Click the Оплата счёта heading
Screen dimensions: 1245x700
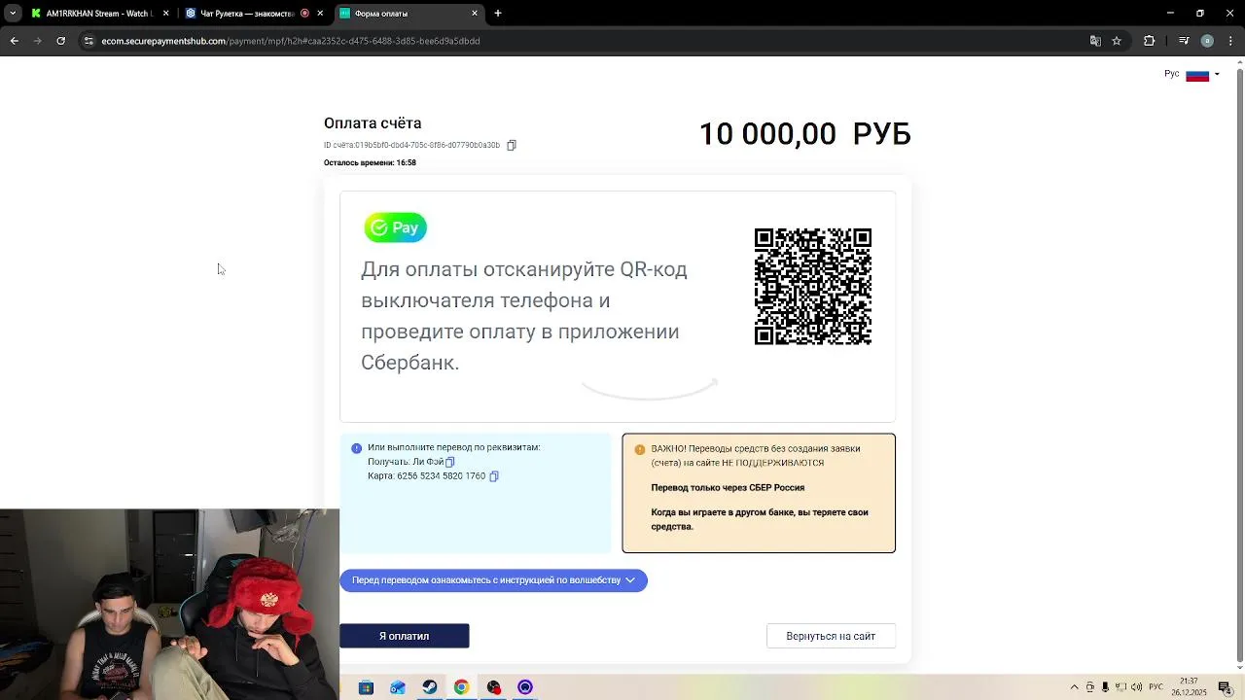[x=373, y=123]
